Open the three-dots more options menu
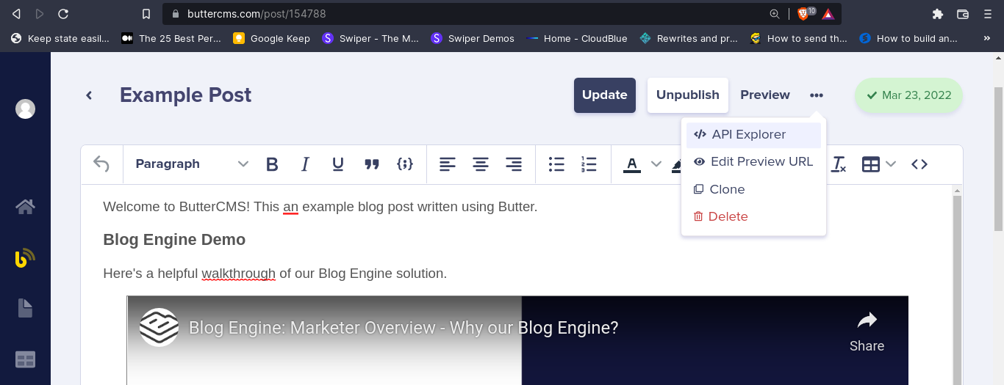This screenshot has width=1004, height=385. pos(817,95)
